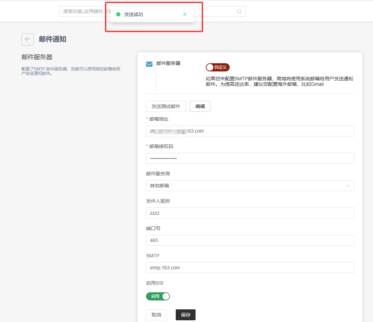Image resolution: width=373 pixels, height=322 pixels.
Task: Click the 发件人昵称 field containing zzzz
Action: click(250, 213)
